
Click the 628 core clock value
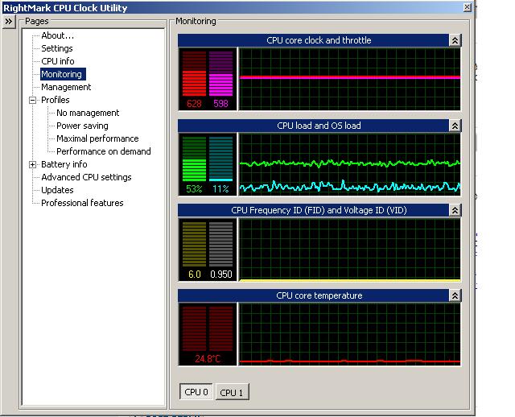click(x=194, y=104)
